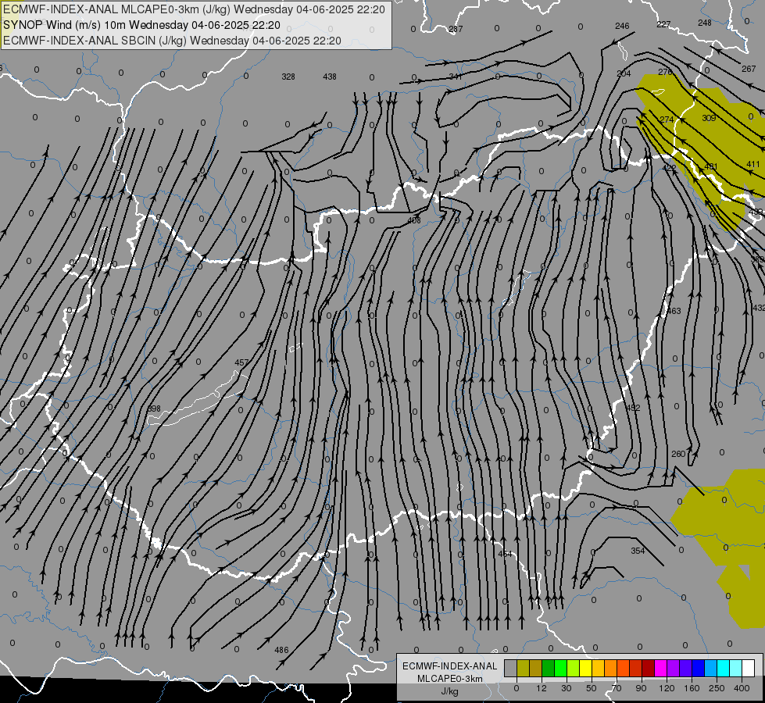Click the map value 354
The image size is (765, 703).
[638, 551]
